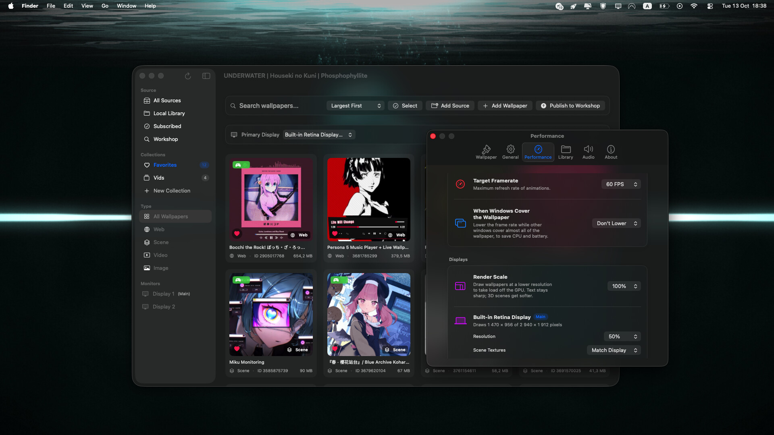Screen dimensions: 774x435
Task: Toggle favorite heart on Miku Monitoring wallpaper
Action: tap(237, 349)
